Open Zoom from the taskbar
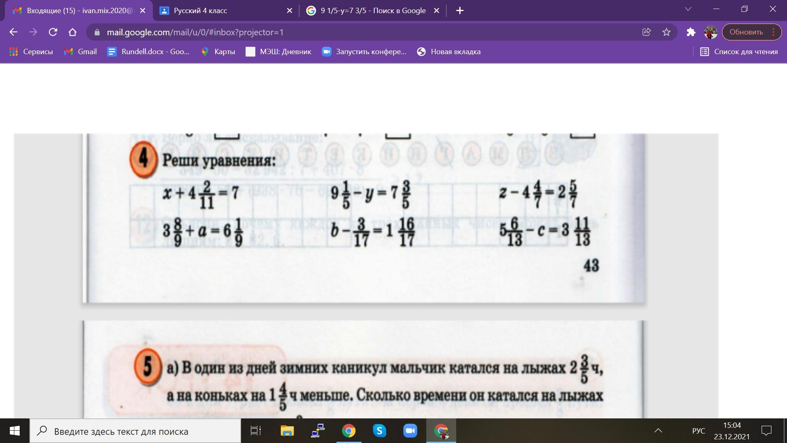This screenshot has width=787, height=443. pos(410,431)
